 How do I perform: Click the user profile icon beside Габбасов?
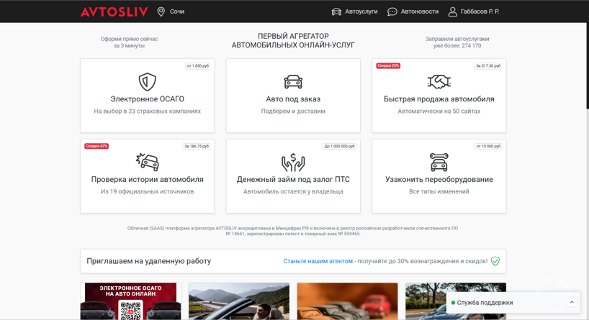pos(453,12)
